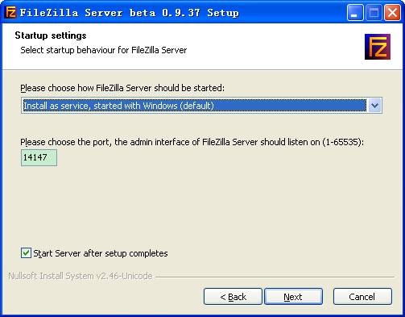Cancel the FileZilla Server installation

click(x=362, y=297)
